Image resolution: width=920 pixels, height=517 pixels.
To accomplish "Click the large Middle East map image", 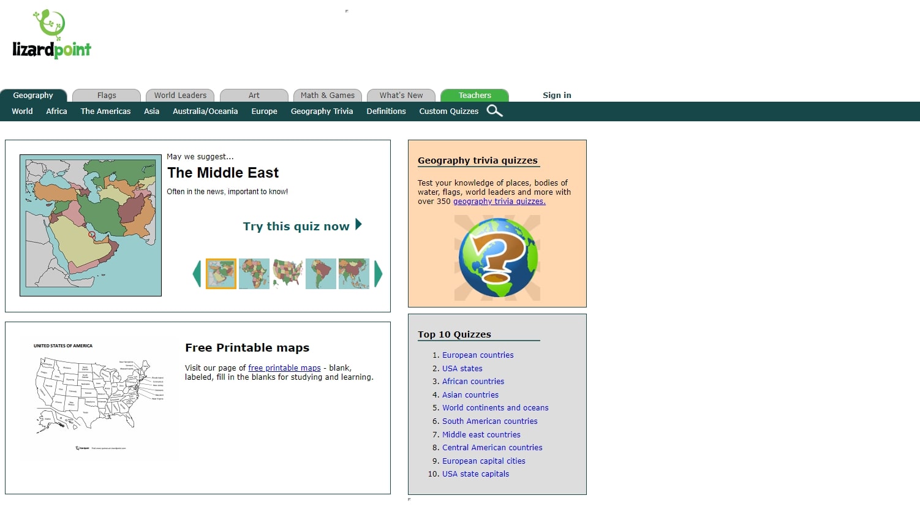I will pyautogui.click(x=91, y=225).
